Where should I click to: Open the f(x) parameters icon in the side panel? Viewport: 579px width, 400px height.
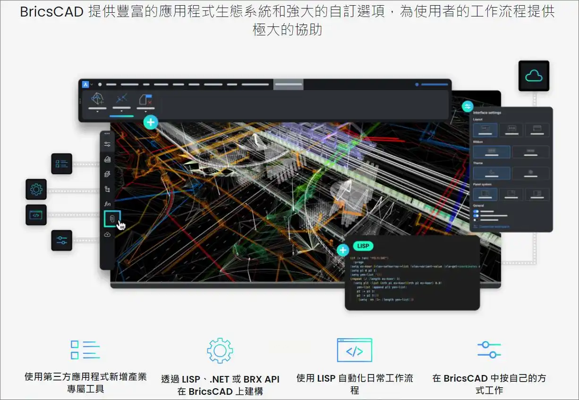[x=107, y=204]
